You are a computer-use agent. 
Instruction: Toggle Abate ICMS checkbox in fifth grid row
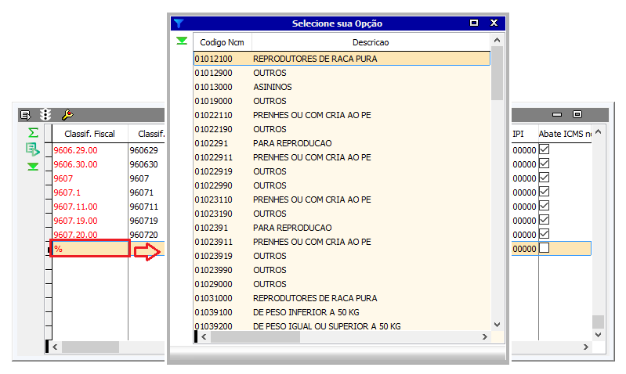coord(545,206)
